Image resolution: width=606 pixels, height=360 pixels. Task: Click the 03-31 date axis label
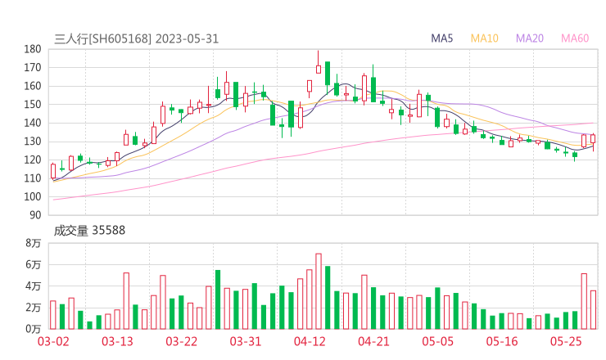(246, 341)
